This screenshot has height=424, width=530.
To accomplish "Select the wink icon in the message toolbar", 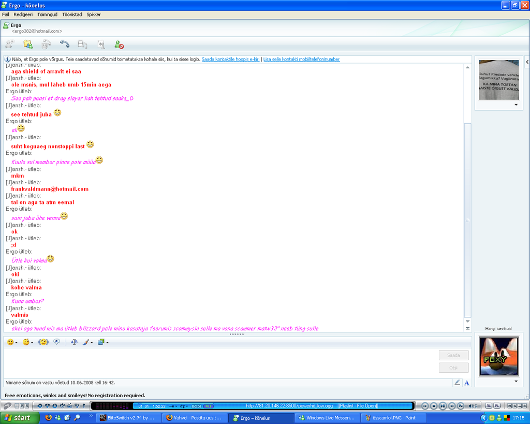I will 26,342.
